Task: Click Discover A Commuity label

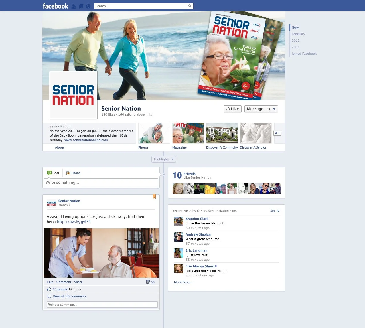Action: point(222,147)
